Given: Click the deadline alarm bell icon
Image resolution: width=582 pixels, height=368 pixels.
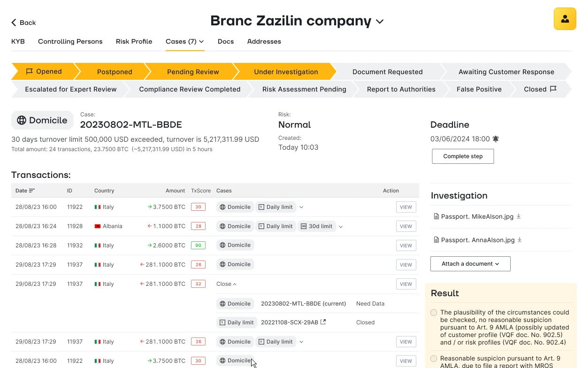Looking at the screenshot, I should pyautogui.click(x=496, y=139).
